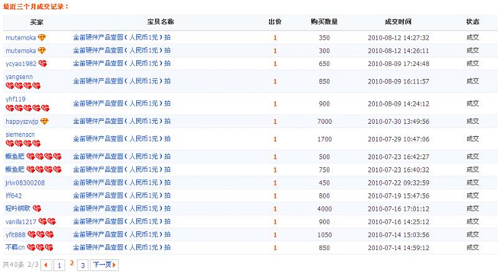Go to page 1 of records
This screenshot has height=273, width=498.
coord(59,265)
